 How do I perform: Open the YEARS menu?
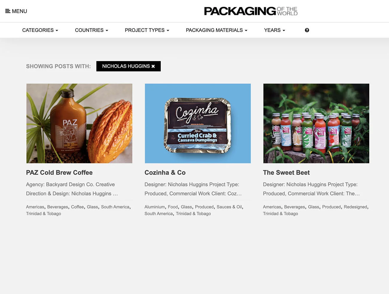pos(275,30)
